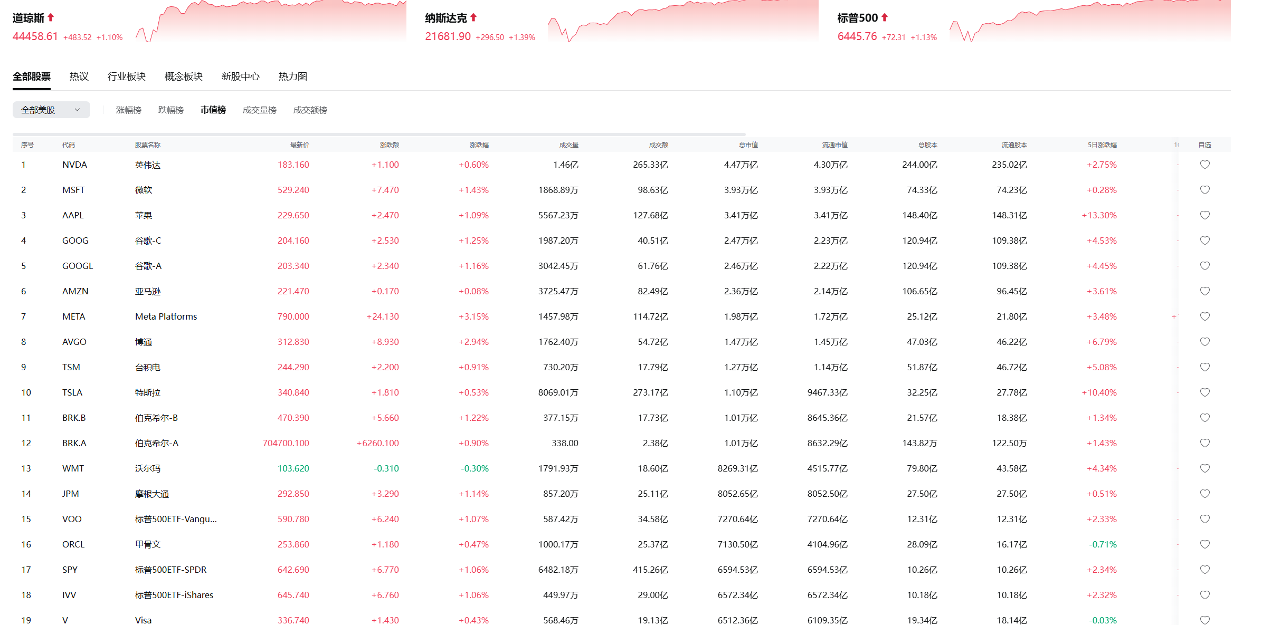Click red up arrow beside 标普500
Viewport: 1262px width, 625px height.
click(885, 17)
